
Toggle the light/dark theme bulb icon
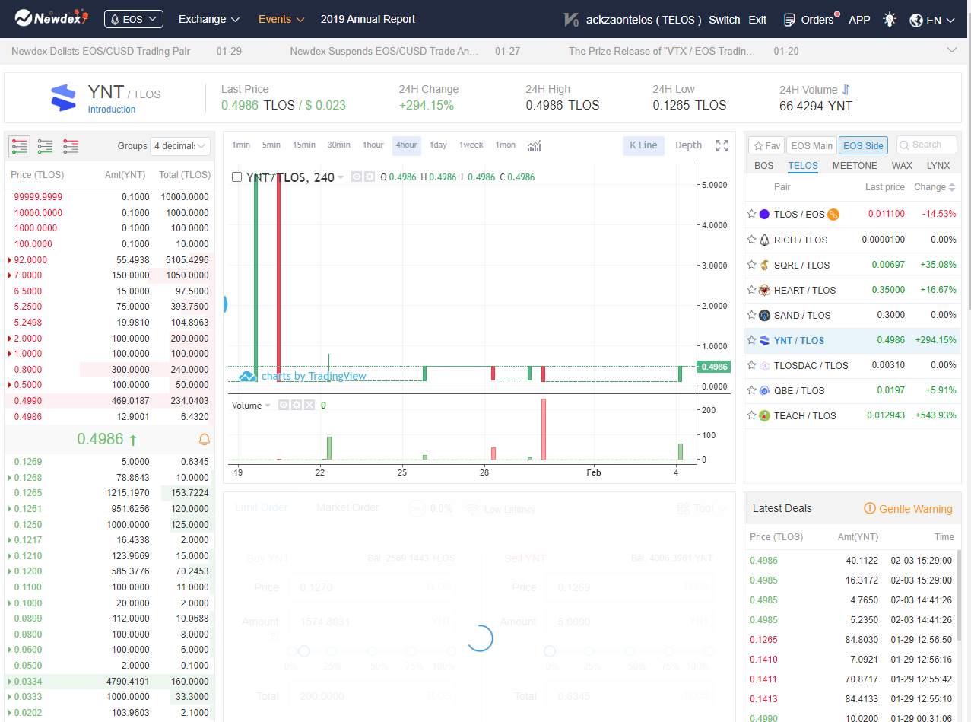(890, 20)
